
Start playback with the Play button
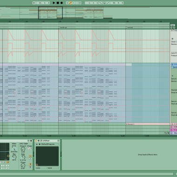point(54,3)
